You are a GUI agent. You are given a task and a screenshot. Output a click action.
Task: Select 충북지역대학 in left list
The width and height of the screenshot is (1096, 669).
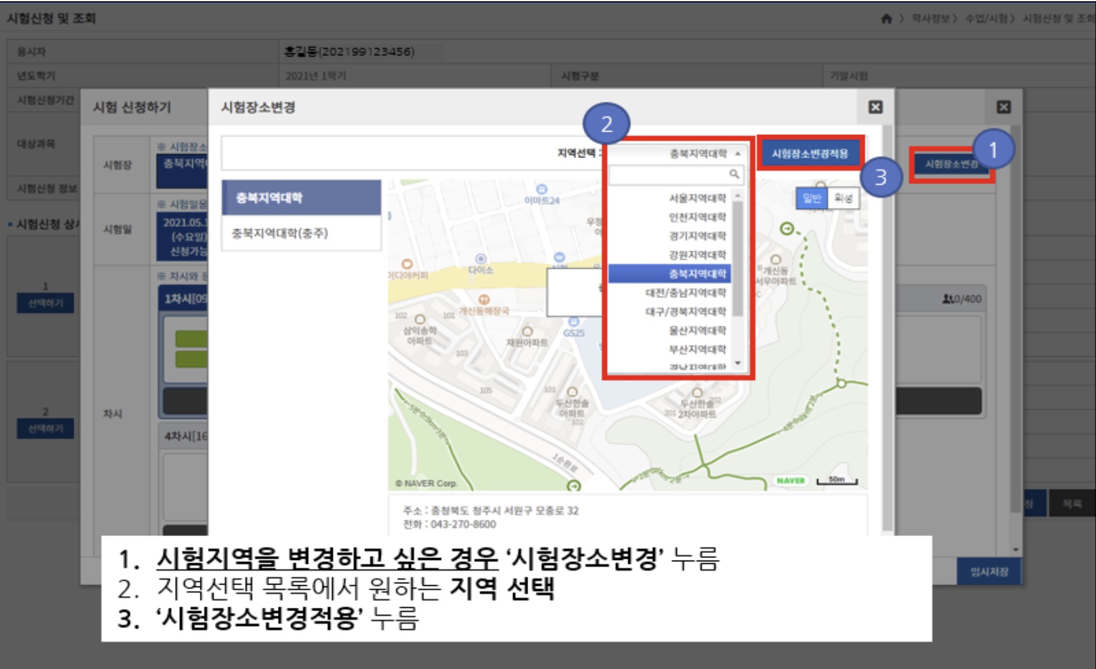click(301, 198)
